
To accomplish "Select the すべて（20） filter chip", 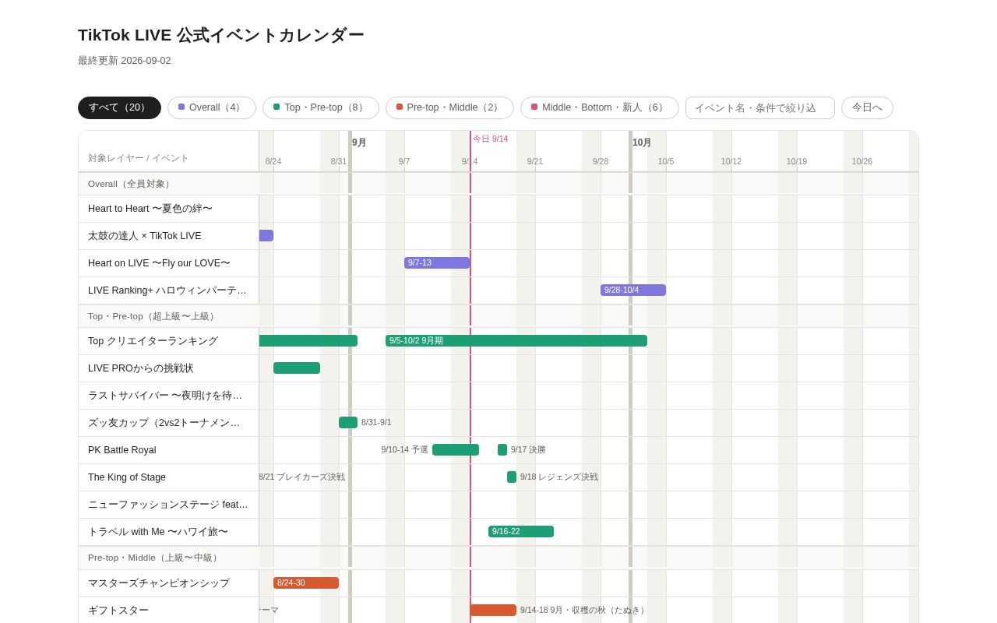I will click(119, 107).
